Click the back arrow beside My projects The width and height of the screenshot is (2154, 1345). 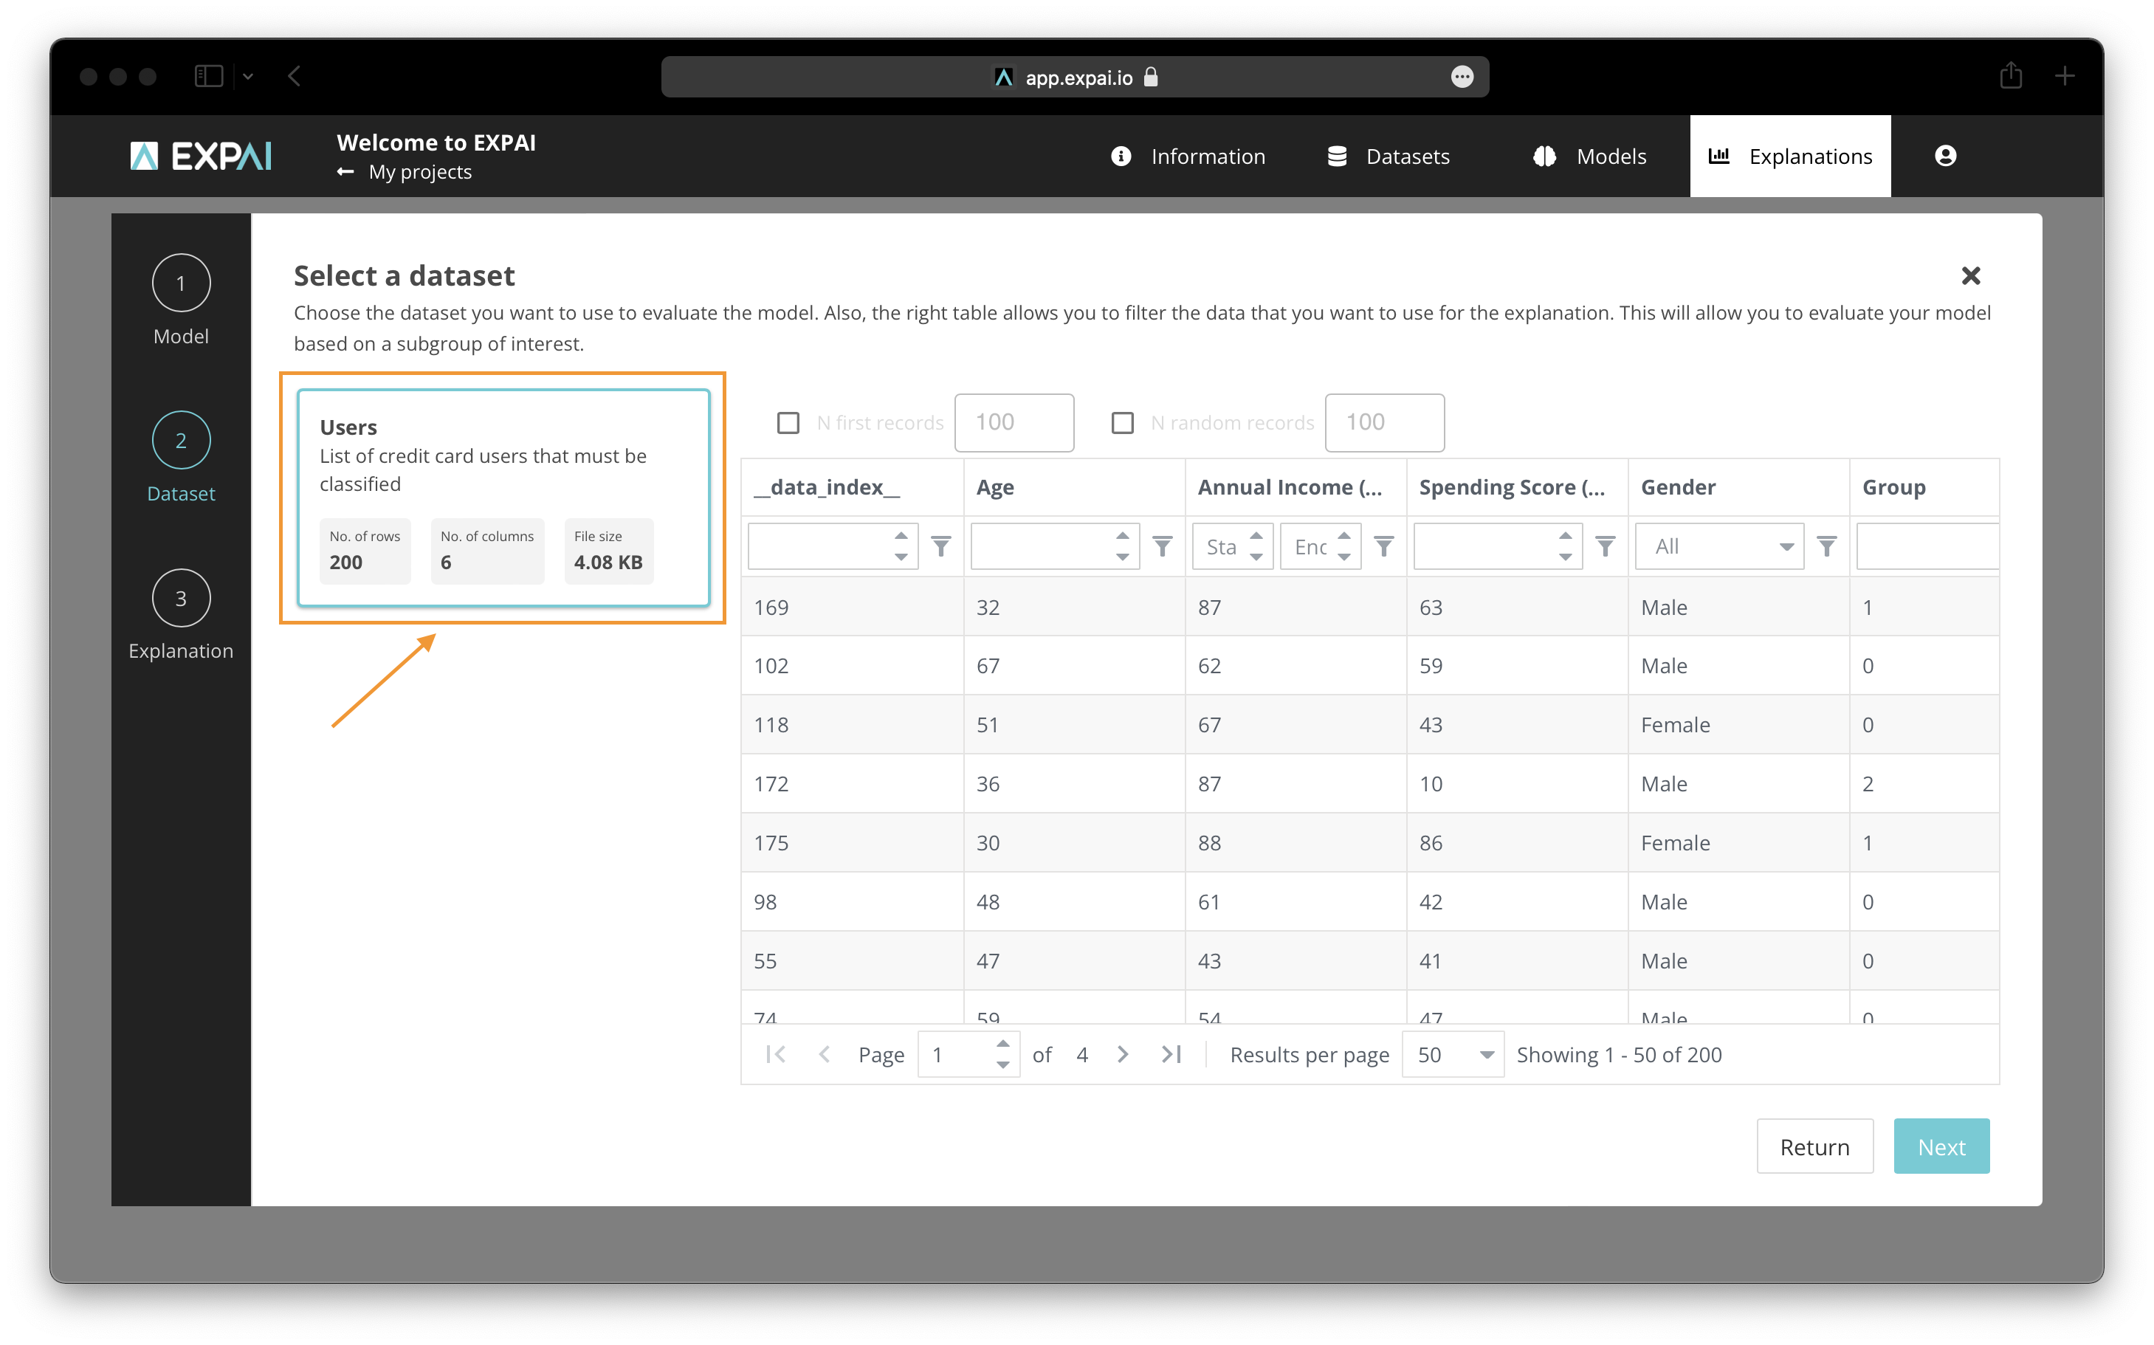(x=346, y=172)
